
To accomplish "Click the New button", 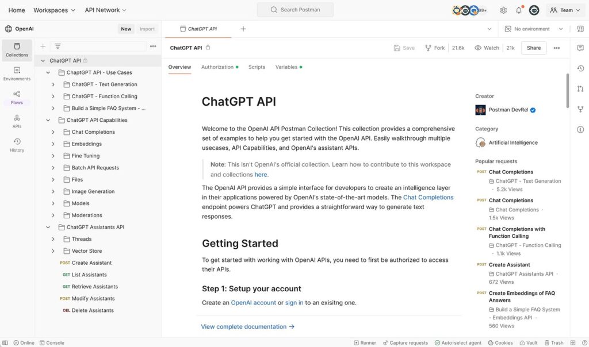I will tap(126, 29).
